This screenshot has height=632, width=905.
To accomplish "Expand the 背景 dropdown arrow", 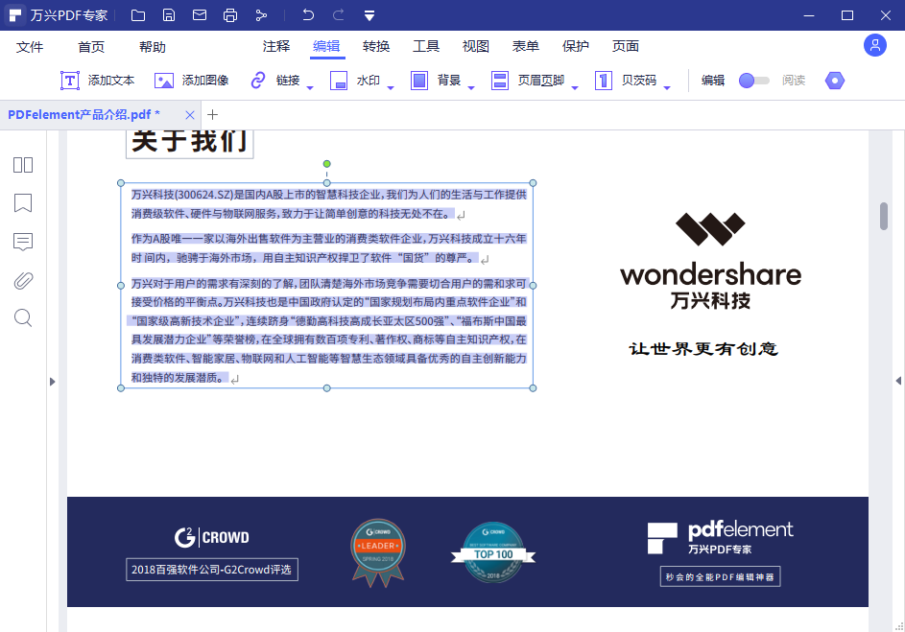I will 471,87.
